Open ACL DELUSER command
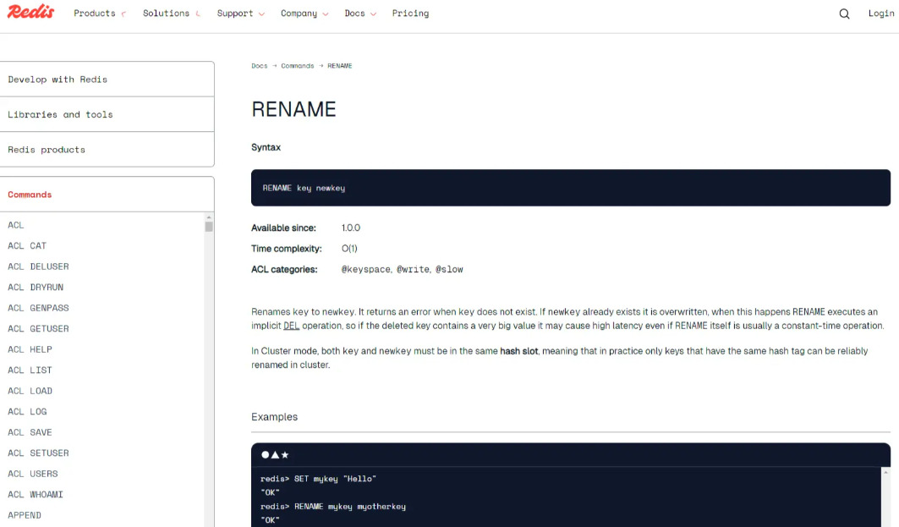 click(x=38, y=266)
